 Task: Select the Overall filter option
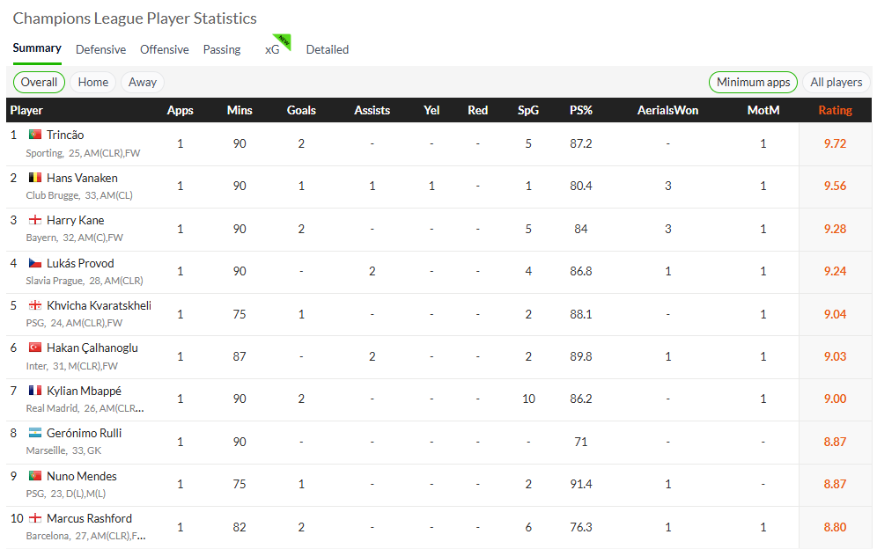coord(39,83)
